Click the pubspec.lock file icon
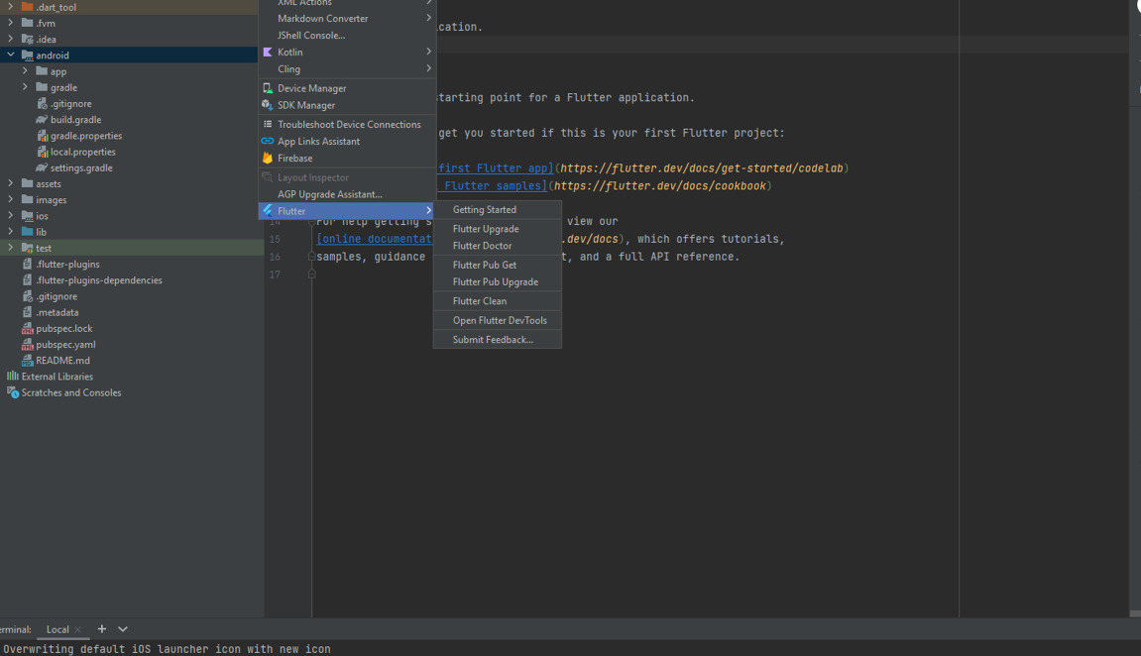This screenshot has width=1141, height=656. pos(28,328)
